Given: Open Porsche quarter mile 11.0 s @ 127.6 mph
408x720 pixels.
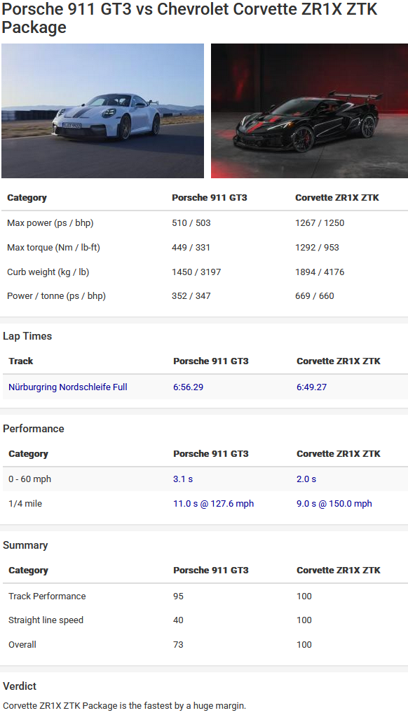Looking at the screenshot, I should coord(213,504).
